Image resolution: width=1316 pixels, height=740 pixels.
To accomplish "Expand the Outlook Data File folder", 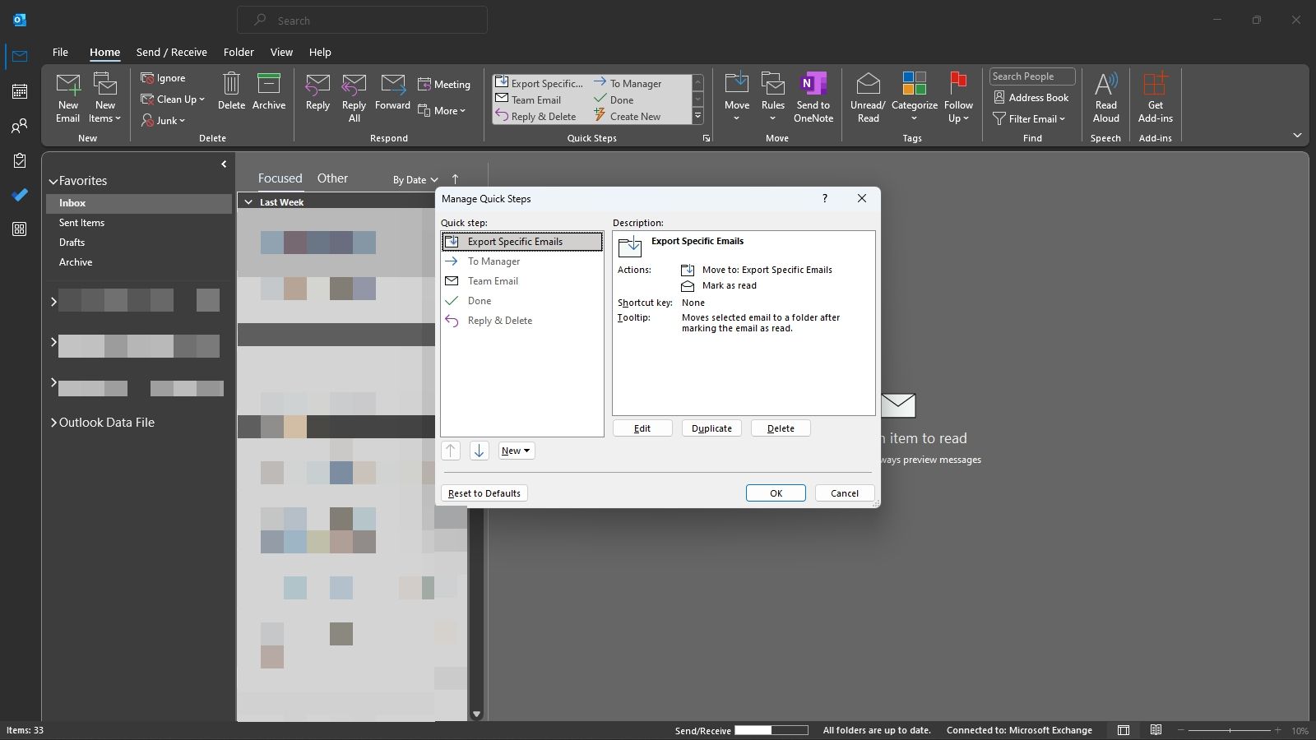I will point(53,423).
